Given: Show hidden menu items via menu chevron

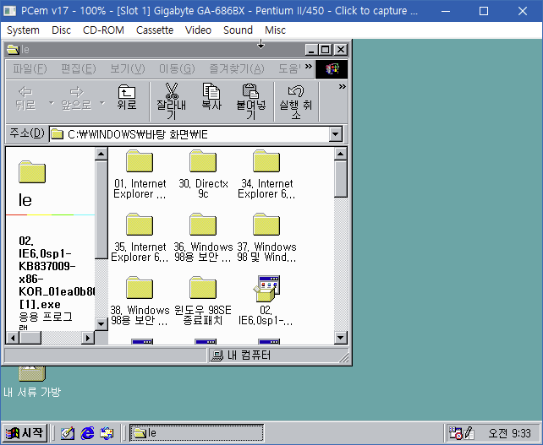Looking at the screenshot, I should (308, 67).
